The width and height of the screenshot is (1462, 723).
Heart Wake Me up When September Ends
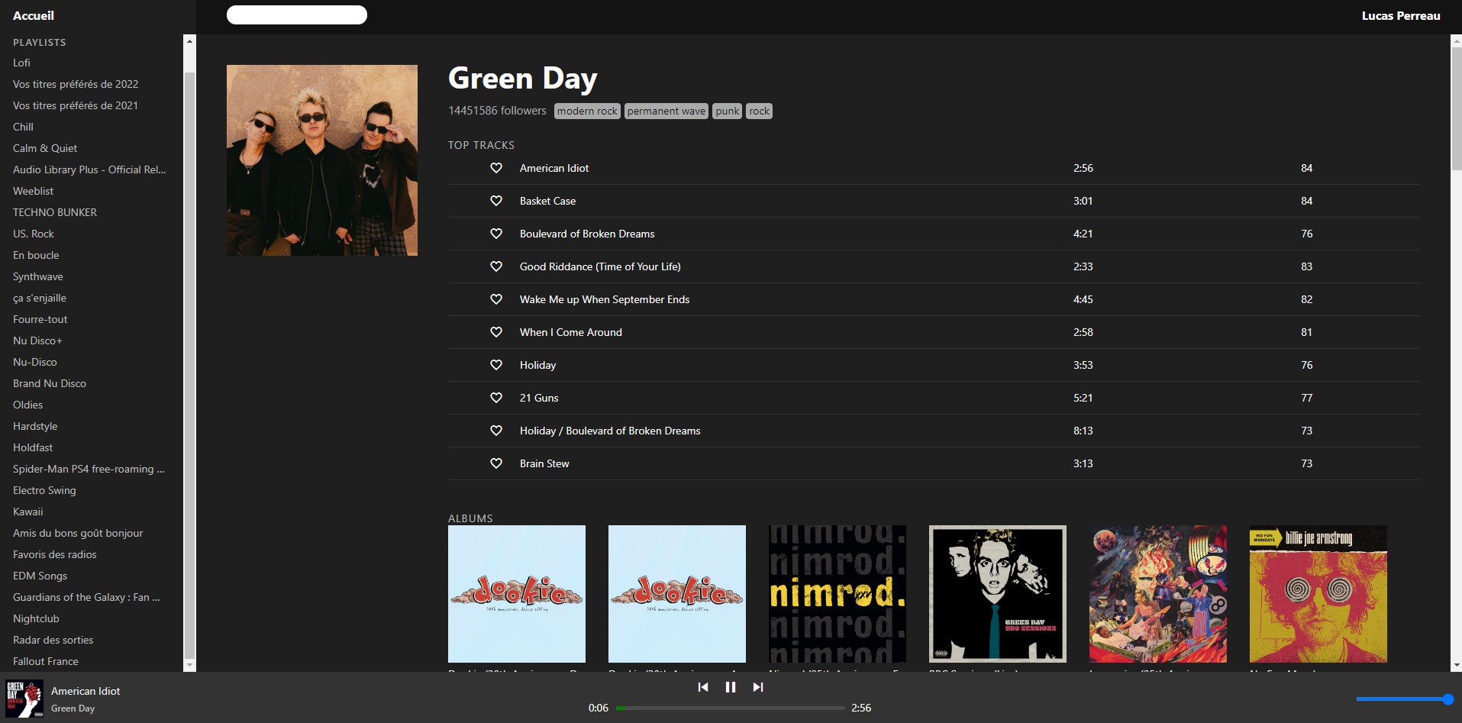tap(496, 299)
